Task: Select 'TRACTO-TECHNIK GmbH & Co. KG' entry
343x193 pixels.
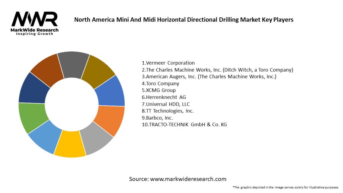Action: pos(184,125)
